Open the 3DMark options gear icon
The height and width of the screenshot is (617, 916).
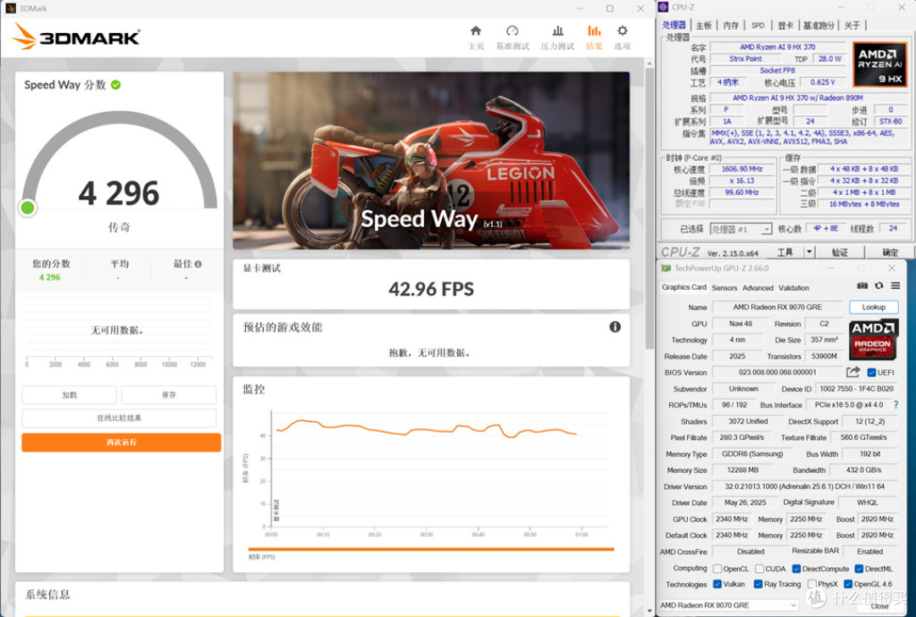tap(623, 31)
